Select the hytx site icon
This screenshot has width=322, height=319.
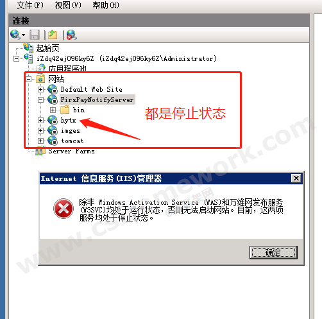53,120
